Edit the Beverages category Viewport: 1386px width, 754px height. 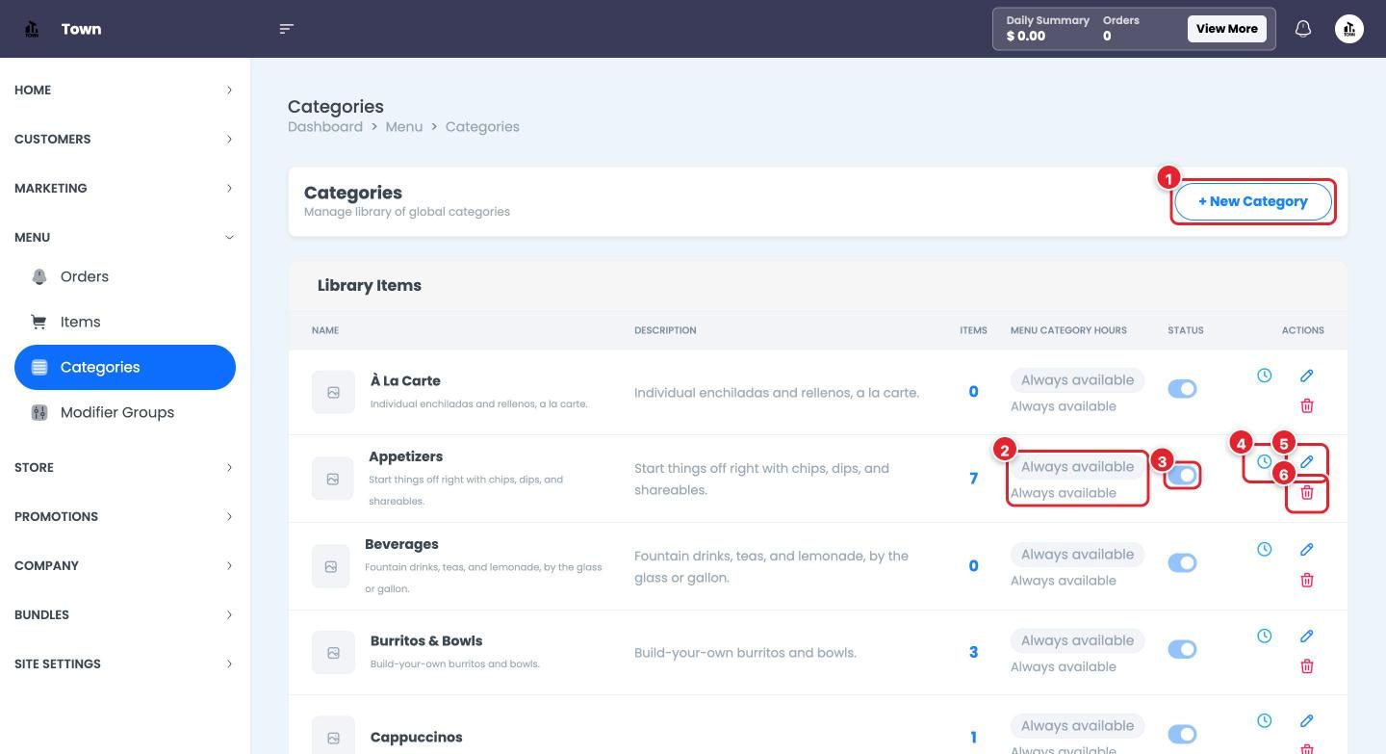pos(1307,549)
